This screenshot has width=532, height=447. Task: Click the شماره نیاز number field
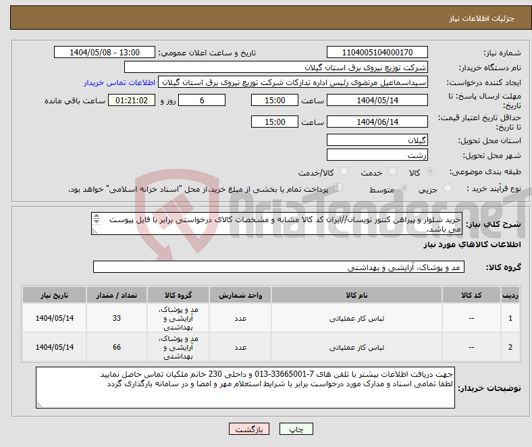(377, 53)
